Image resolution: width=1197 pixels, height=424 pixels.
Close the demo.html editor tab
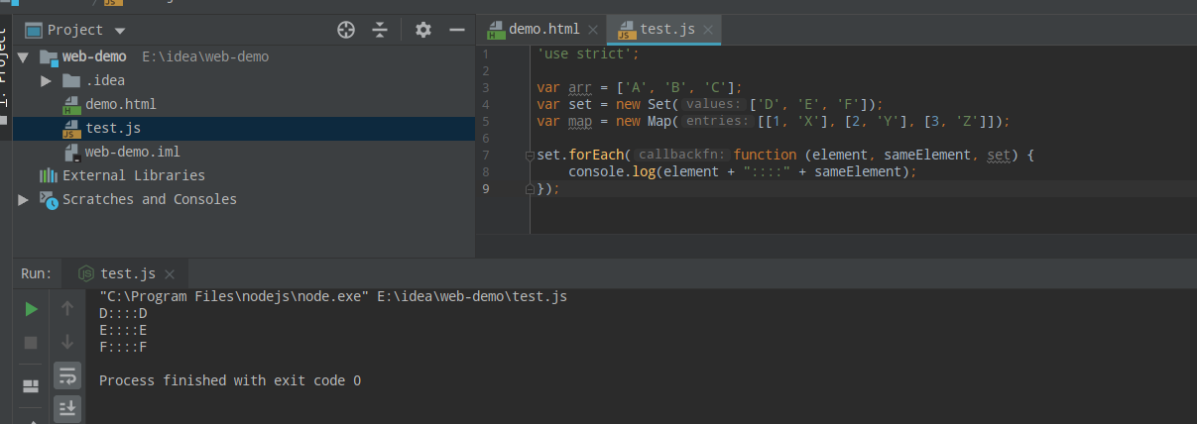(593, 30)
